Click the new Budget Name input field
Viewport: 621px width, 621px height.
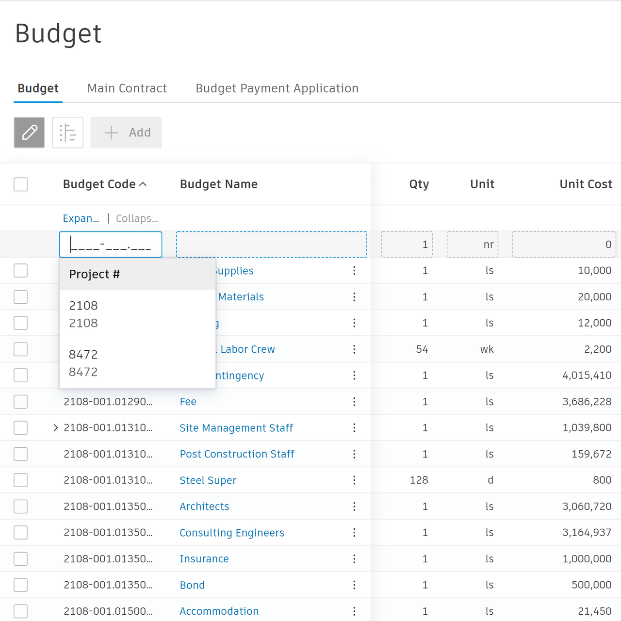point(272,245)
